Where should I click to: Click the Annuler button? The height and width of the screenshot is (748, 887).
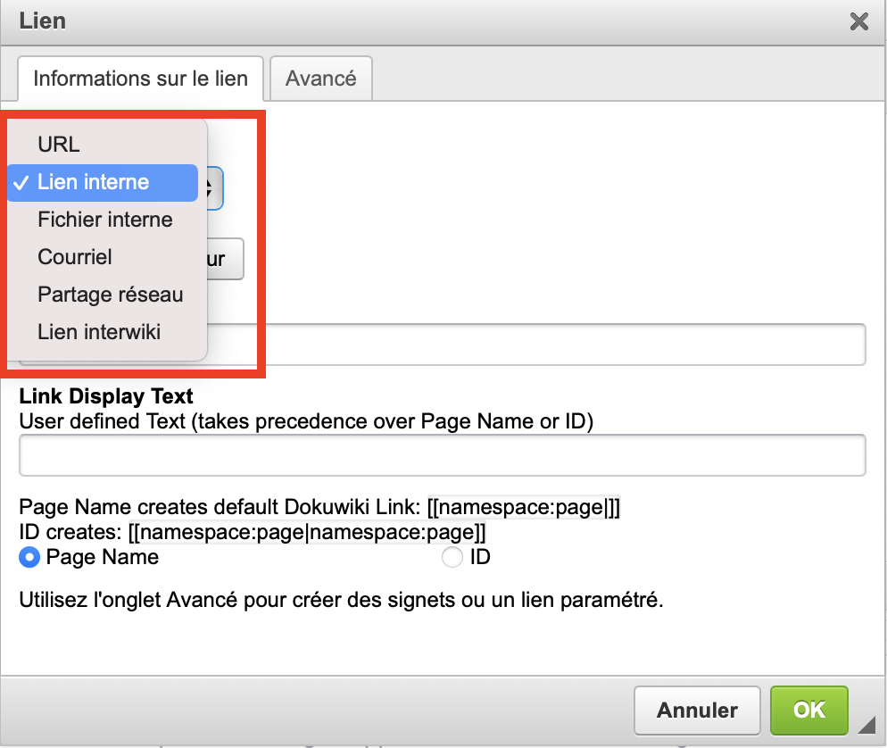point(697,711)
